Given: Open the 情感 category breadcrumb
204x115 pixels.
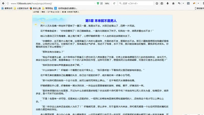Looking at the screenshot, I should tap(43, 12).
